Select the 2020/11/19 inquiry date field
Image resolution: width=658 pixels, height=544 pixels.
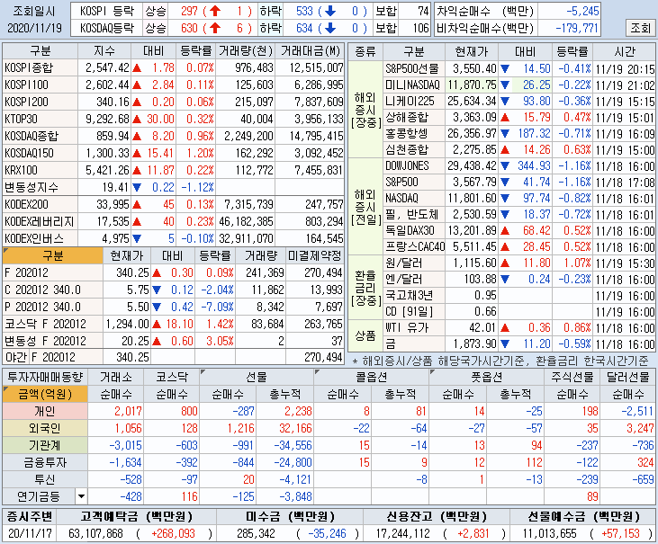coord(34,28)
